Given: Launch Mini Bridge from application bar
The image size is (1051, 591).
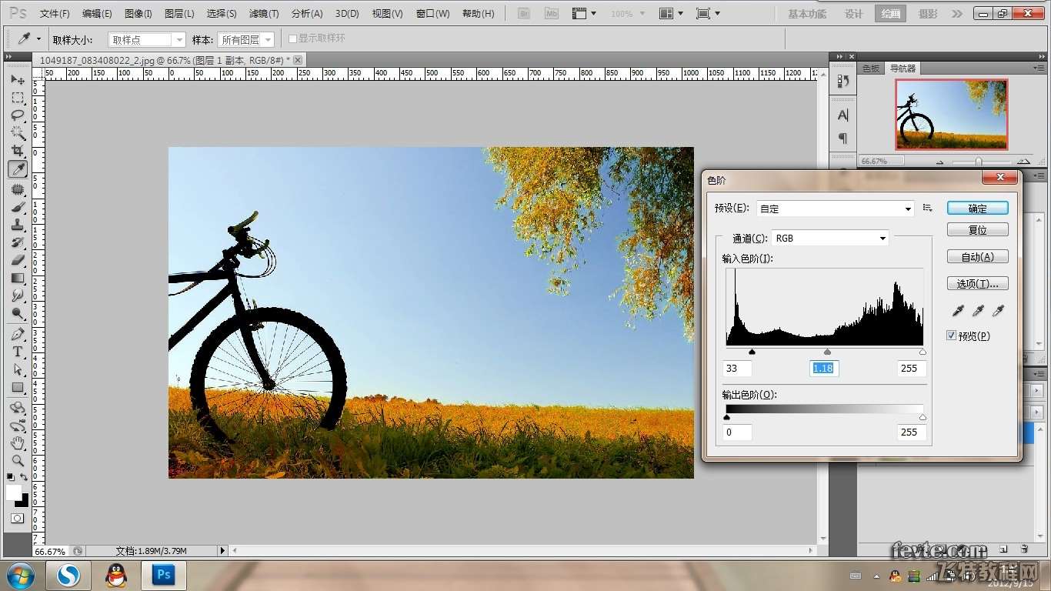Looking at the screenshot, I should [x=551, y=14].
